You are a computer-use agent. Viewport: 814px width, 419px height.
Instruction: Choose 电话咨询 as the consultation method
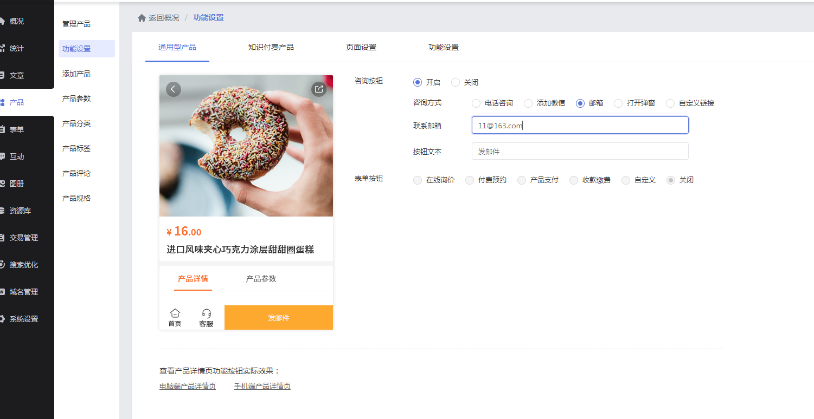click(476, 103)
